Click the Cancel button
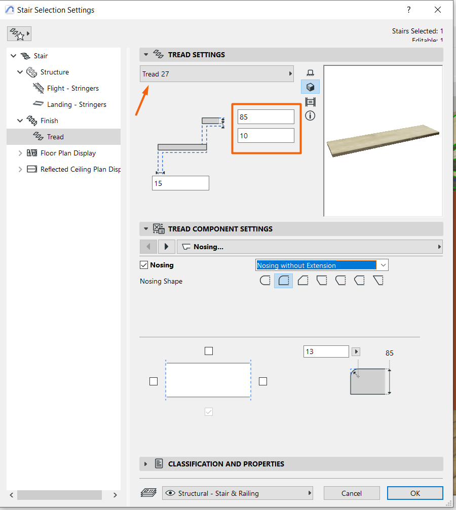This screenshot has width=456, height=510. pos(352,493)
